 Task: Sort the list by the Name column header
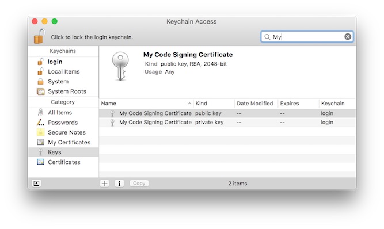(x=146, y=104)
